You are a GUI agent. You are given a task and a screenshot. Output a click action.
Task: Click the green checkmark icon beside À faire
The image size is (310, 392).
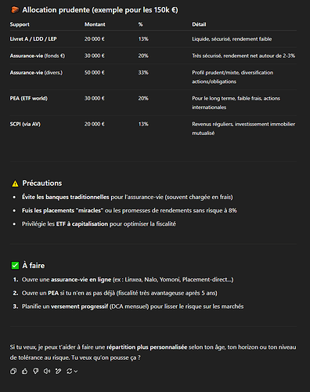(x=15, y=266)
